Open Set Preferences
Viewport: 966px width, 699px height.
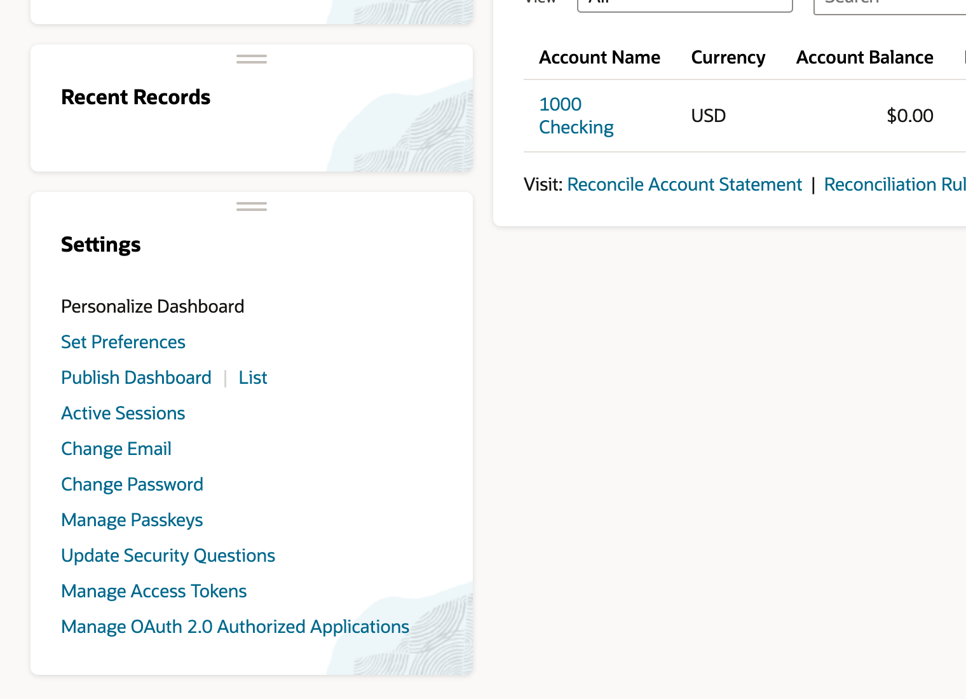tap(123, 342)
